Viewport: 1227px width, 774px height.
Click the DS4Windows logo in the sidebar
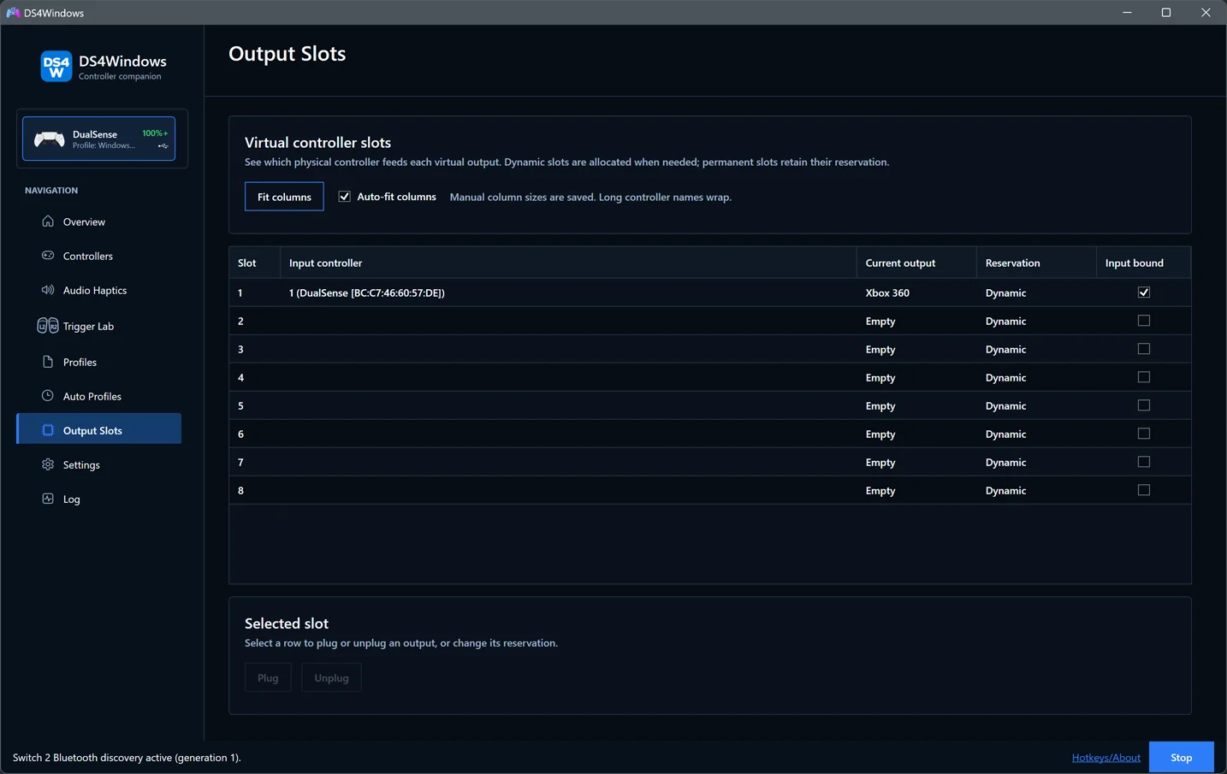click(56, 67)
